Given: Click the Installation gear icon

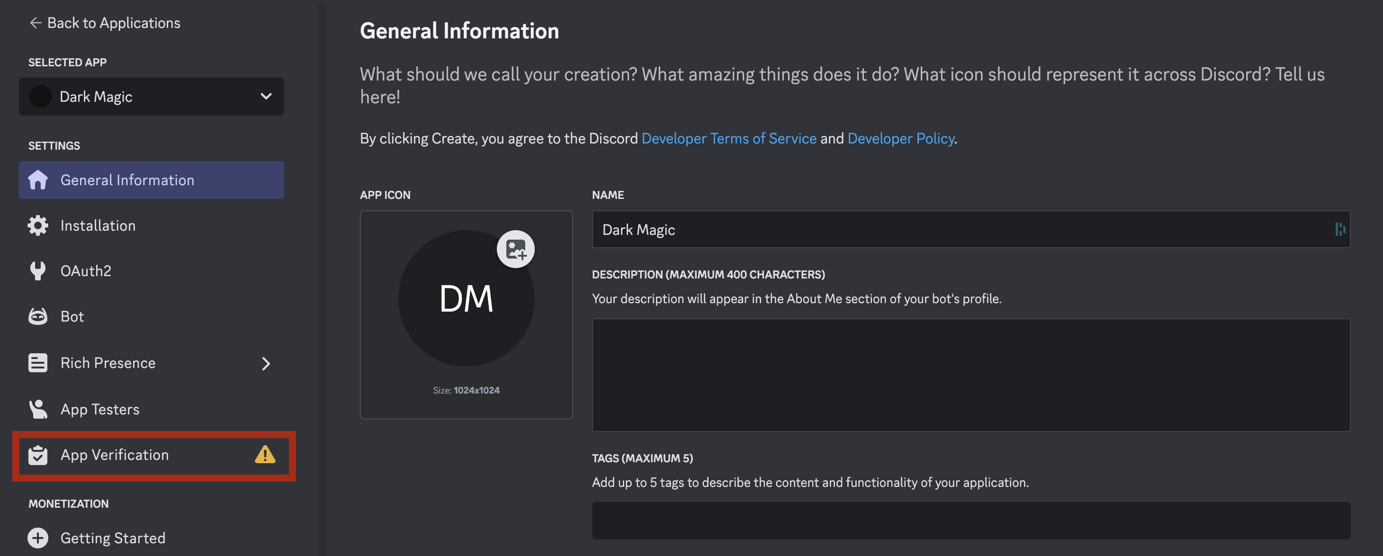Looking at the screenshot, I should tap(37, 225).
